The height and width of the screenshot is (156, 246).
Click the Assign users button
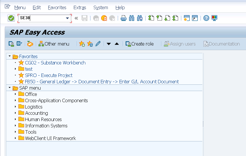[x=180, y=44]
